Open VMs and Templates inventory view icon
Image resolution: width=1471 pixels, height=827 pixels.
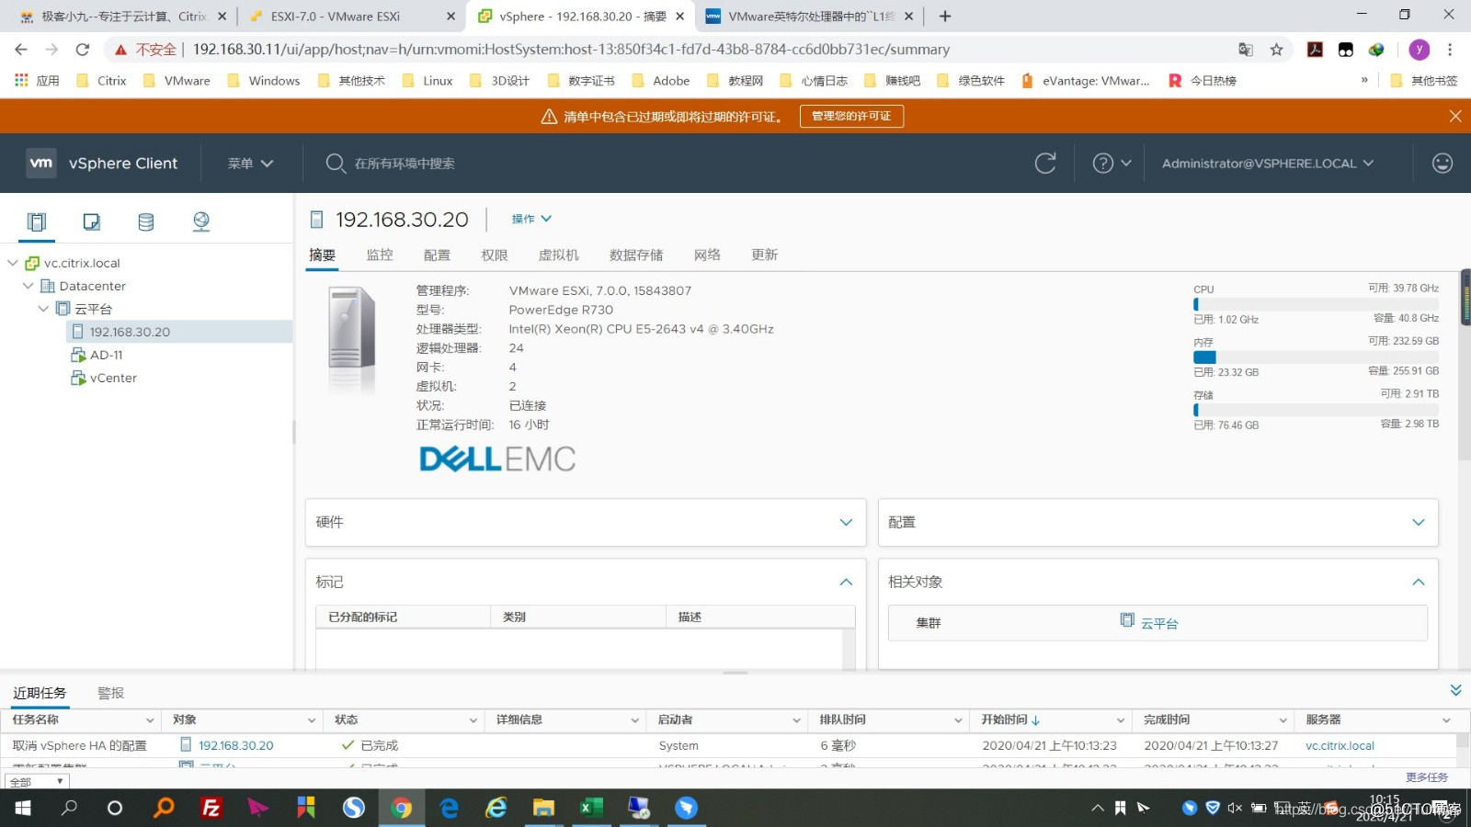91,221
